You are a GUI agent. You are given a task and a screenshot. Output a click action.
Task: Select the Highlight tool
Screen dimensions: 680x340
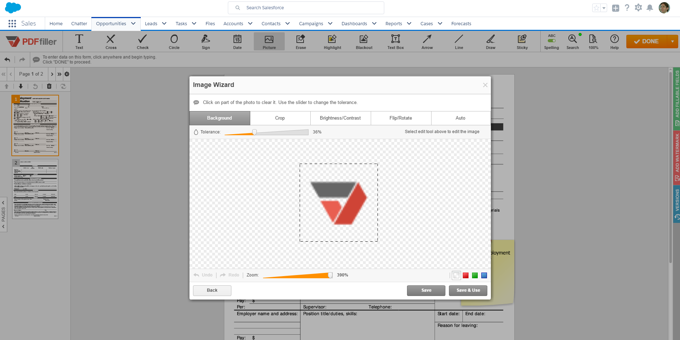(x=332, y=41)
